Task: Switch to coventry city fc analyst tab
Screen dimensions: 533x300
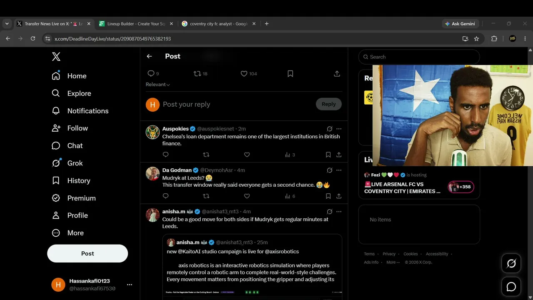Action: [x=219, y=24]
